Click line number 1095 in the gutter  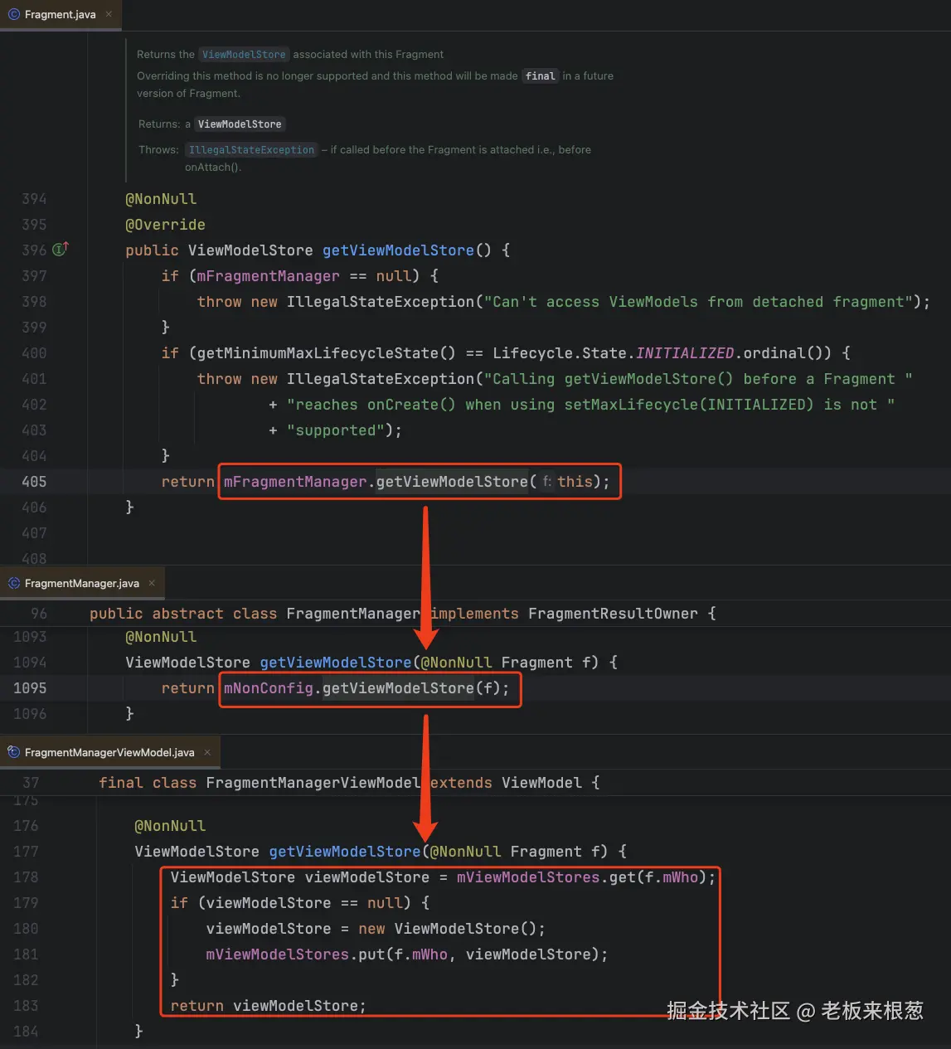pyautogui.click(x=30, y=688)
